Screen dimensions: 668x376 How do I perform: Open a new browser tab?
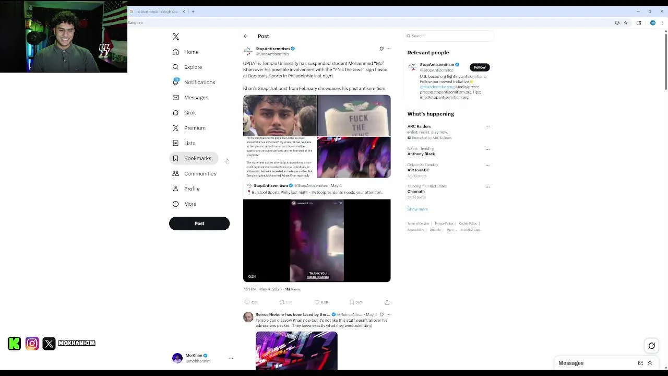[193, 11]
